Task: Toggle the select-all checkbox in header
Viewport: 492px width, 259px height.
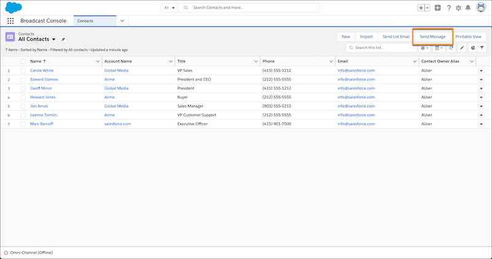Action: coord(23,62)
